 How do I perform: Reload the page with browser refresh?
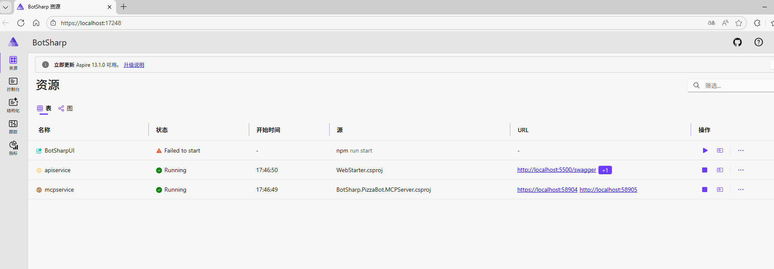coord(21,23)
